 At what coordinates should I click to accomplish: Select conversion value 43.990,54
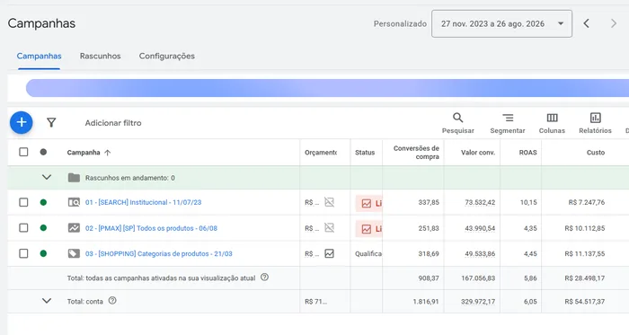tap(480, 228)
